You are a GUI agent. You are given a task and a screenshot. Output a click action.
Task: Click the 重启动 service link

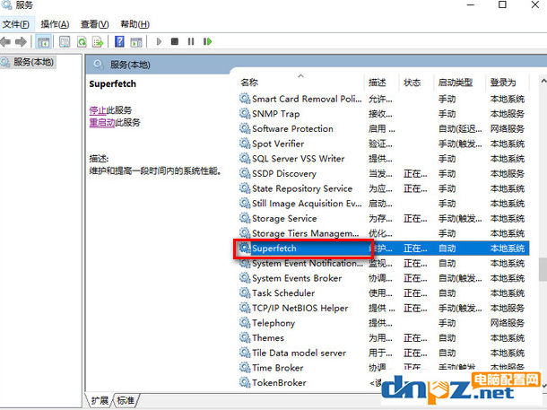pos(102,123)
